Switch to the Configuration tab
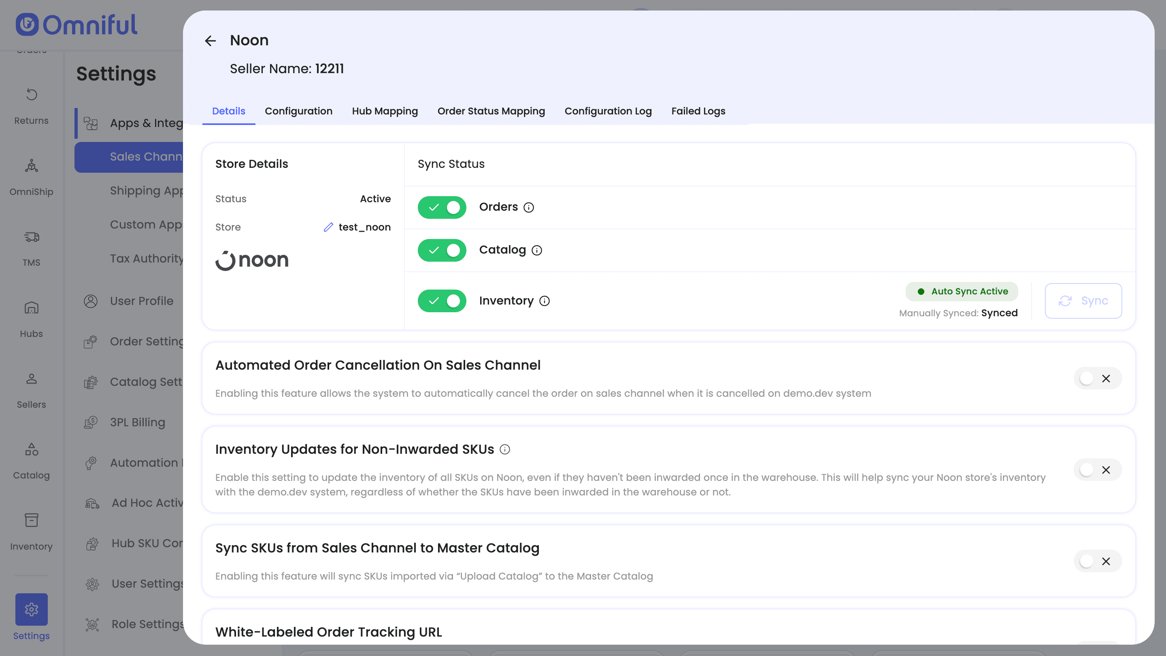 pos(298,111)
